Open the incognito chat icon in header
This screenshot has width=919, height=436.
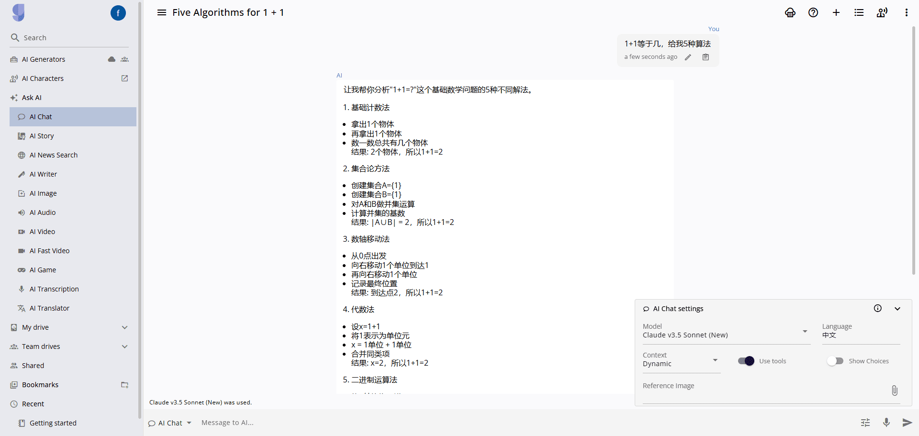pos(790,13)
